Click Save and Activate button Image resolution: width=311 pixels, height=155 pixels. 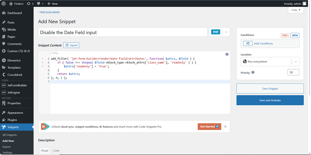pyautogui.click(x=270, y=100)
